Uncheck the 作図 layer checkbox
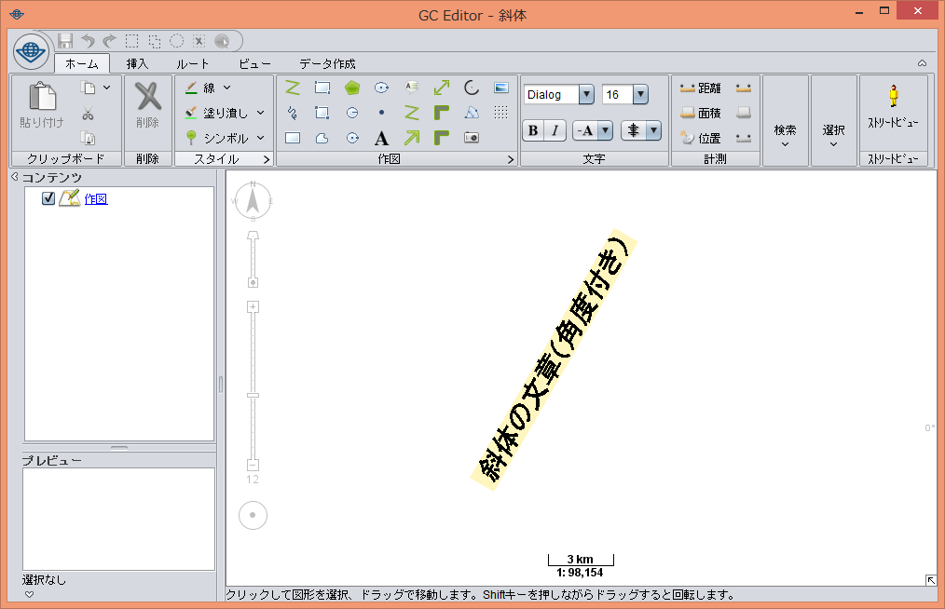This screenshot has height=609, width=945. tap(48, 198)
